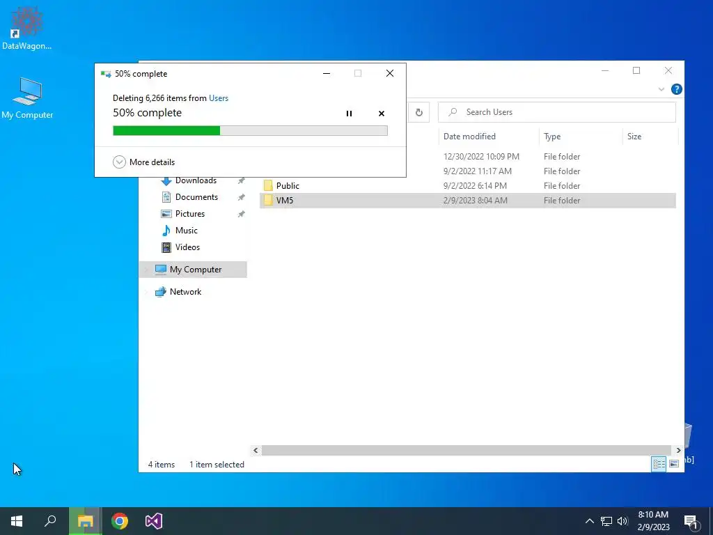Launch Visual Studio from taskbar

point(154,521)
